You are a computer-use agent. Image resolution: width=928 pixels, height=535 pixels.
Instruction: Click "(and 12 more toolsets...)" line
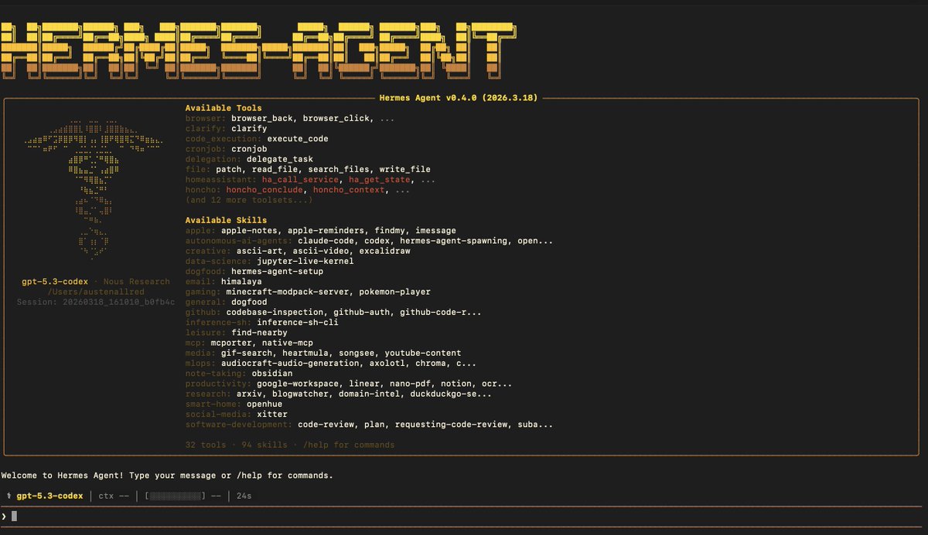coord(249,200)
